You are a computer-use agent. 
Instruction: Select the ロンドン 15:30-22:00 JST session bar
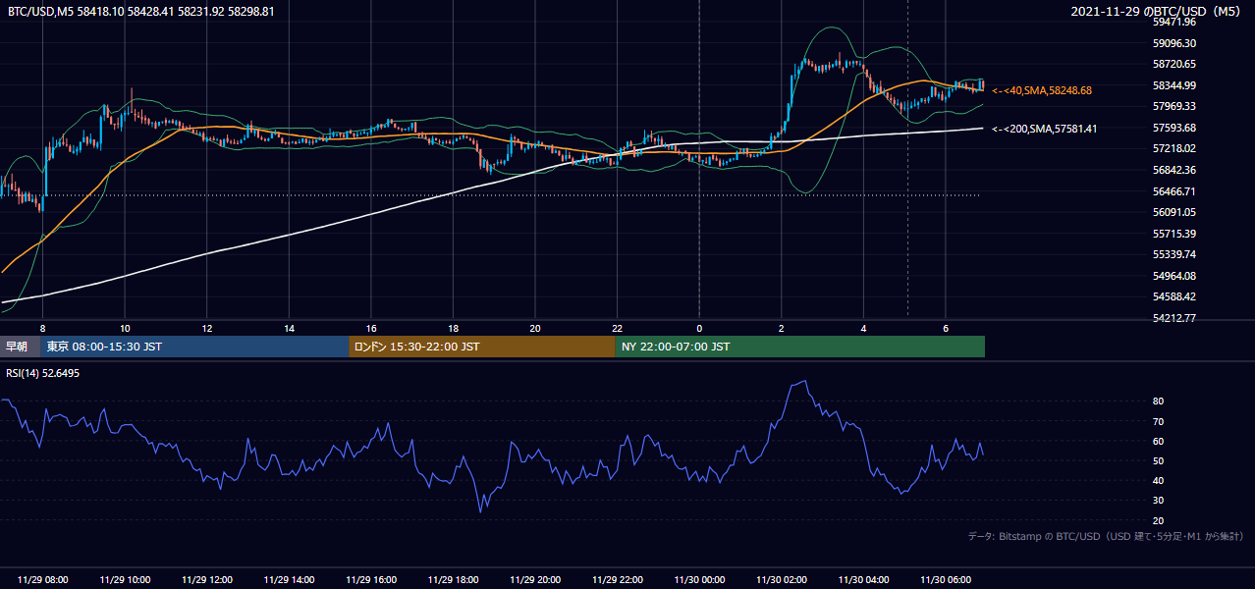click(482, 347)
